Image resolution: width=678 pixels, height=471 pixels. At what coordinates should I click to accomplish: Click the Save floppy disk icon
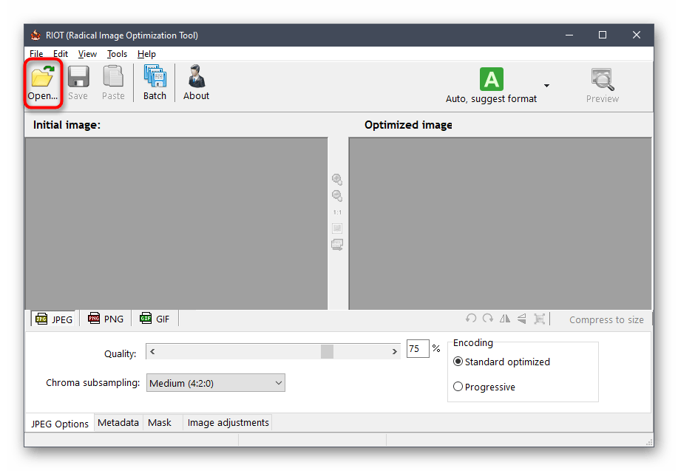pyautogui.click(x=78, y=77)
